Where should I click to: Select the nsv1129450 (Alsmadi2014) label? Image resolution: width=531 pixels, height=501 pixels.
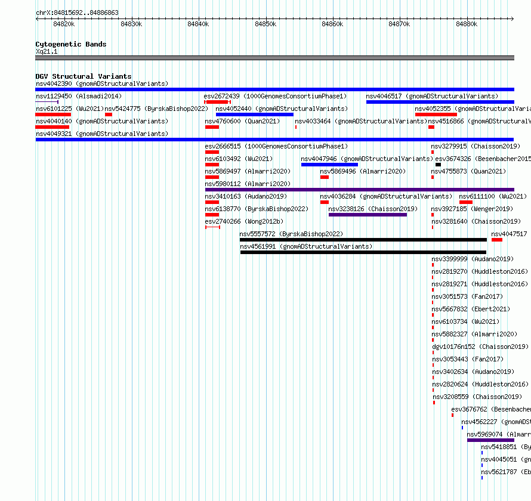[x=79, y=96]
